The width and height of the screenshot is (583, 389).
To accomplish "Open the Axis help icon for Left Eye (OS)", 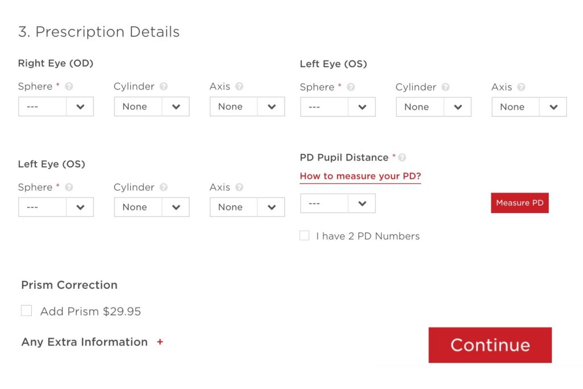I will click(521, 87).
